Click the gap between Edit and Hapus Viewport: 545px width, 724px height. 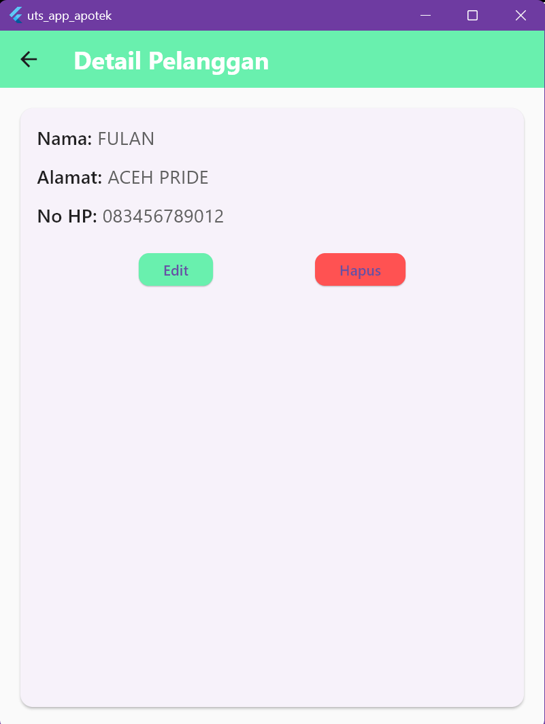(x=264, y=269)
